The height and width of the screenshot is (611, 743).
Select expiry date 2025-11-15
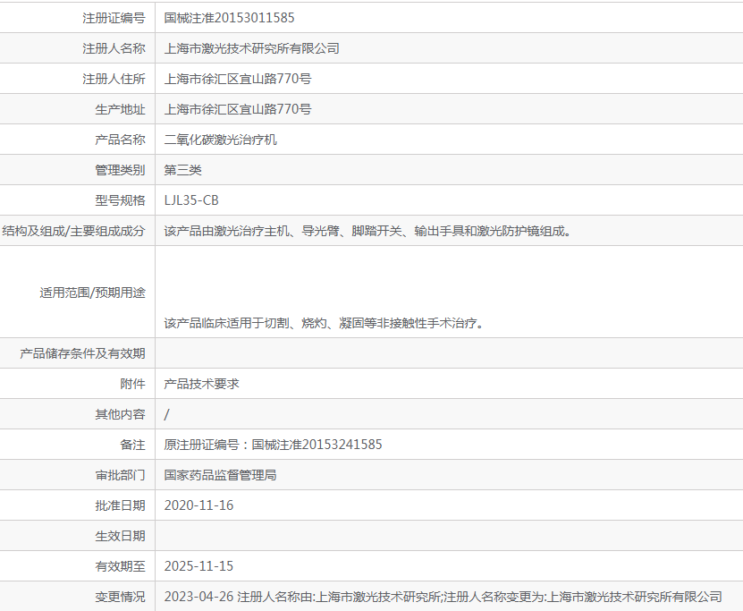pos(199,566)
